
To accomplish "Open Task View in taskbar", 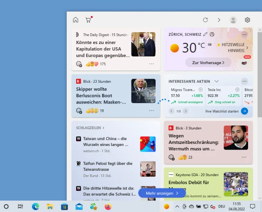I will [20, 207].
